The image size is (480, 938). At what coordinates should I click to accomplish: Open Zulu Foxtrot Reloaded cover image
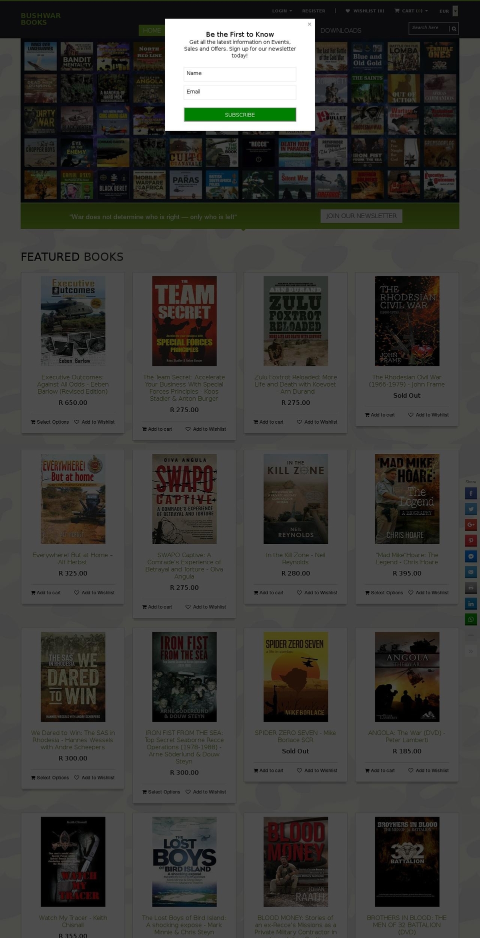tap(295, 321)
